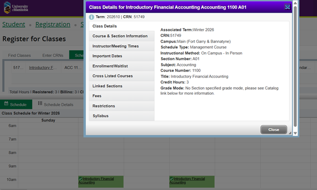Select the Class Details tab
The width and height of the screenshot is (317, 190).
click(122, 26)
